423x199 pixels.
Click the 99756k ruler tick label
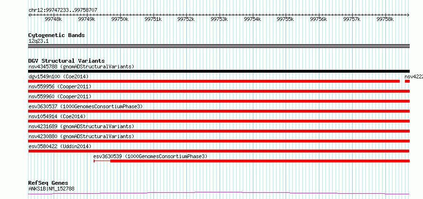[x=318, y=19]
